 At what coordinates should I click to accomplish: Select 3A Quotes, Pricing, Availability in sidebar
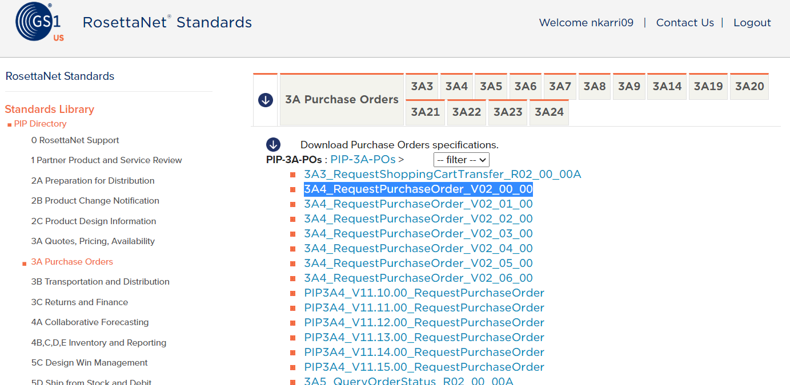tap(93, 241)
